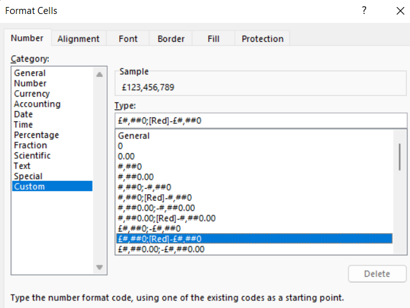The image size is (410, 308).
Task: Select the £#,##0.00;-£#,##0.00 format code
Action: pos(161,249)
